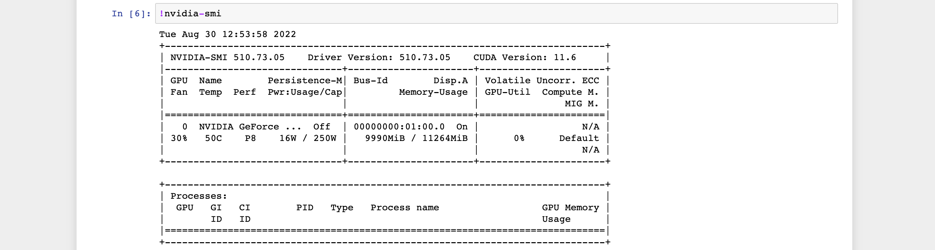Click the 50C temperature reading
935x250 pixels.
[x=213, y=138]
